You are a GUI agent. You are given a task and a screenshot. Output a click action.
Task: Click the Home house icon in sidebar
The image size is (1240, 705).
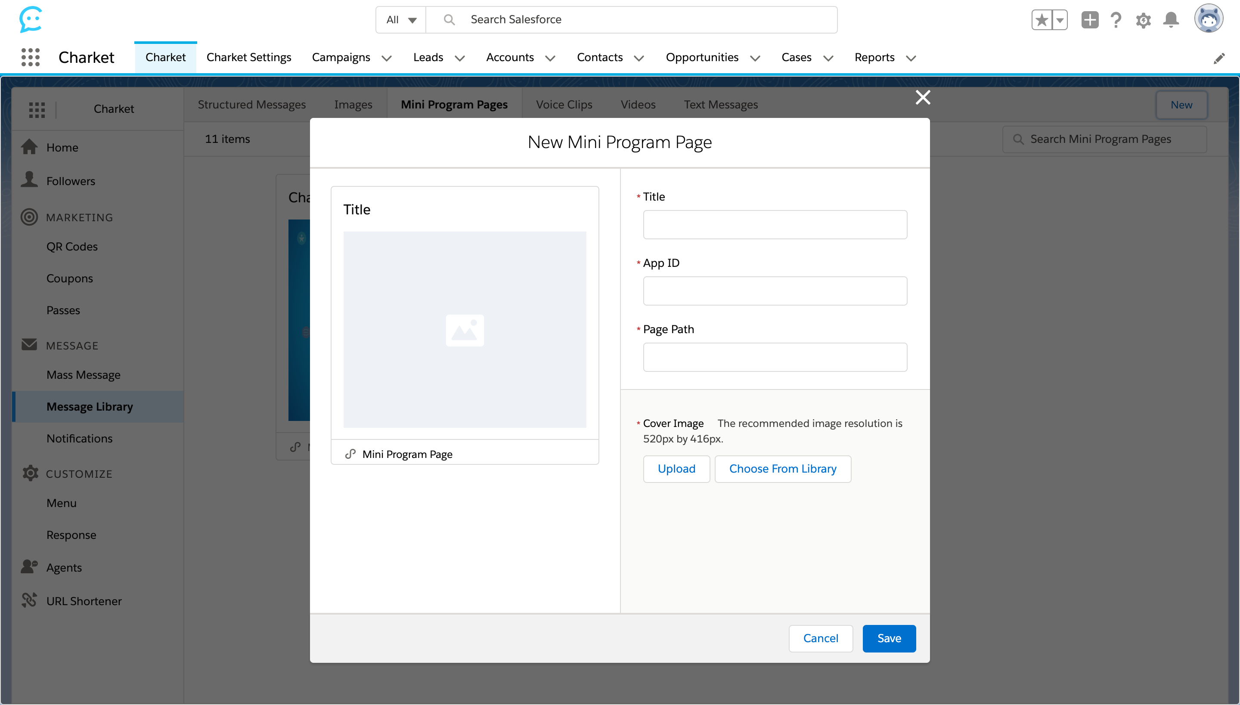click(x=29, y=147)
